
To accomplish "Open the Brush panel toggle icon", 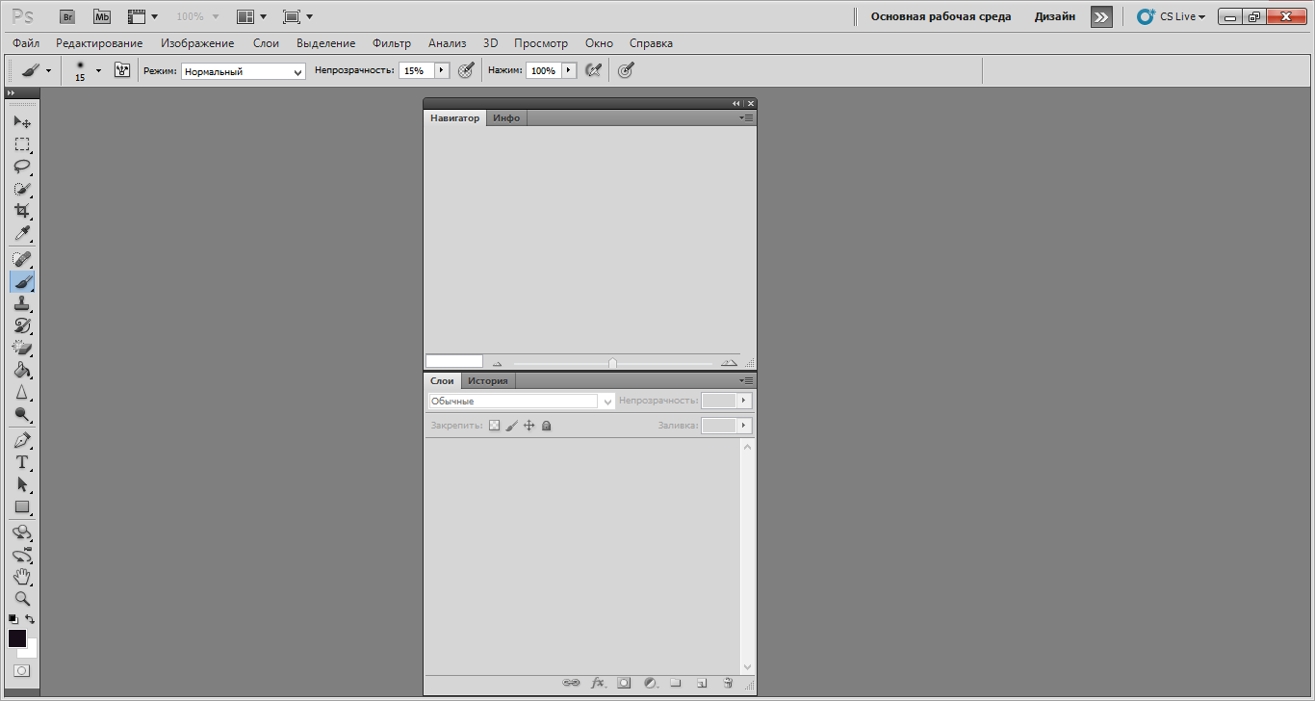I will pyautogui.click(x=122, y=70).
